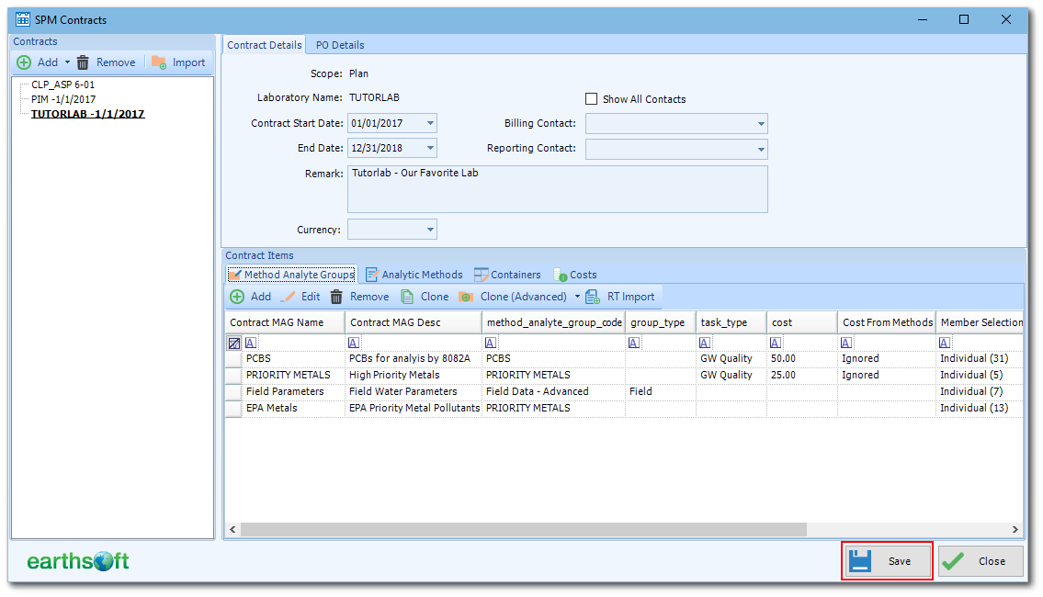Open the Clone (Advanced) dropdown arrow
The width and height of the screenshot is (1043, 597).
pos(577,297)
